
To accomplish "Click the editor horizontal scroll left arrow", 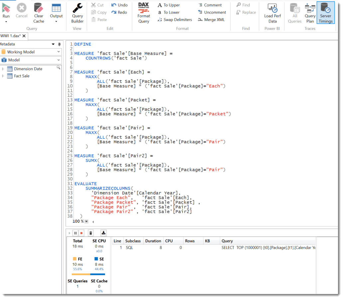I will pyautogui.click(x=93, y=222).
